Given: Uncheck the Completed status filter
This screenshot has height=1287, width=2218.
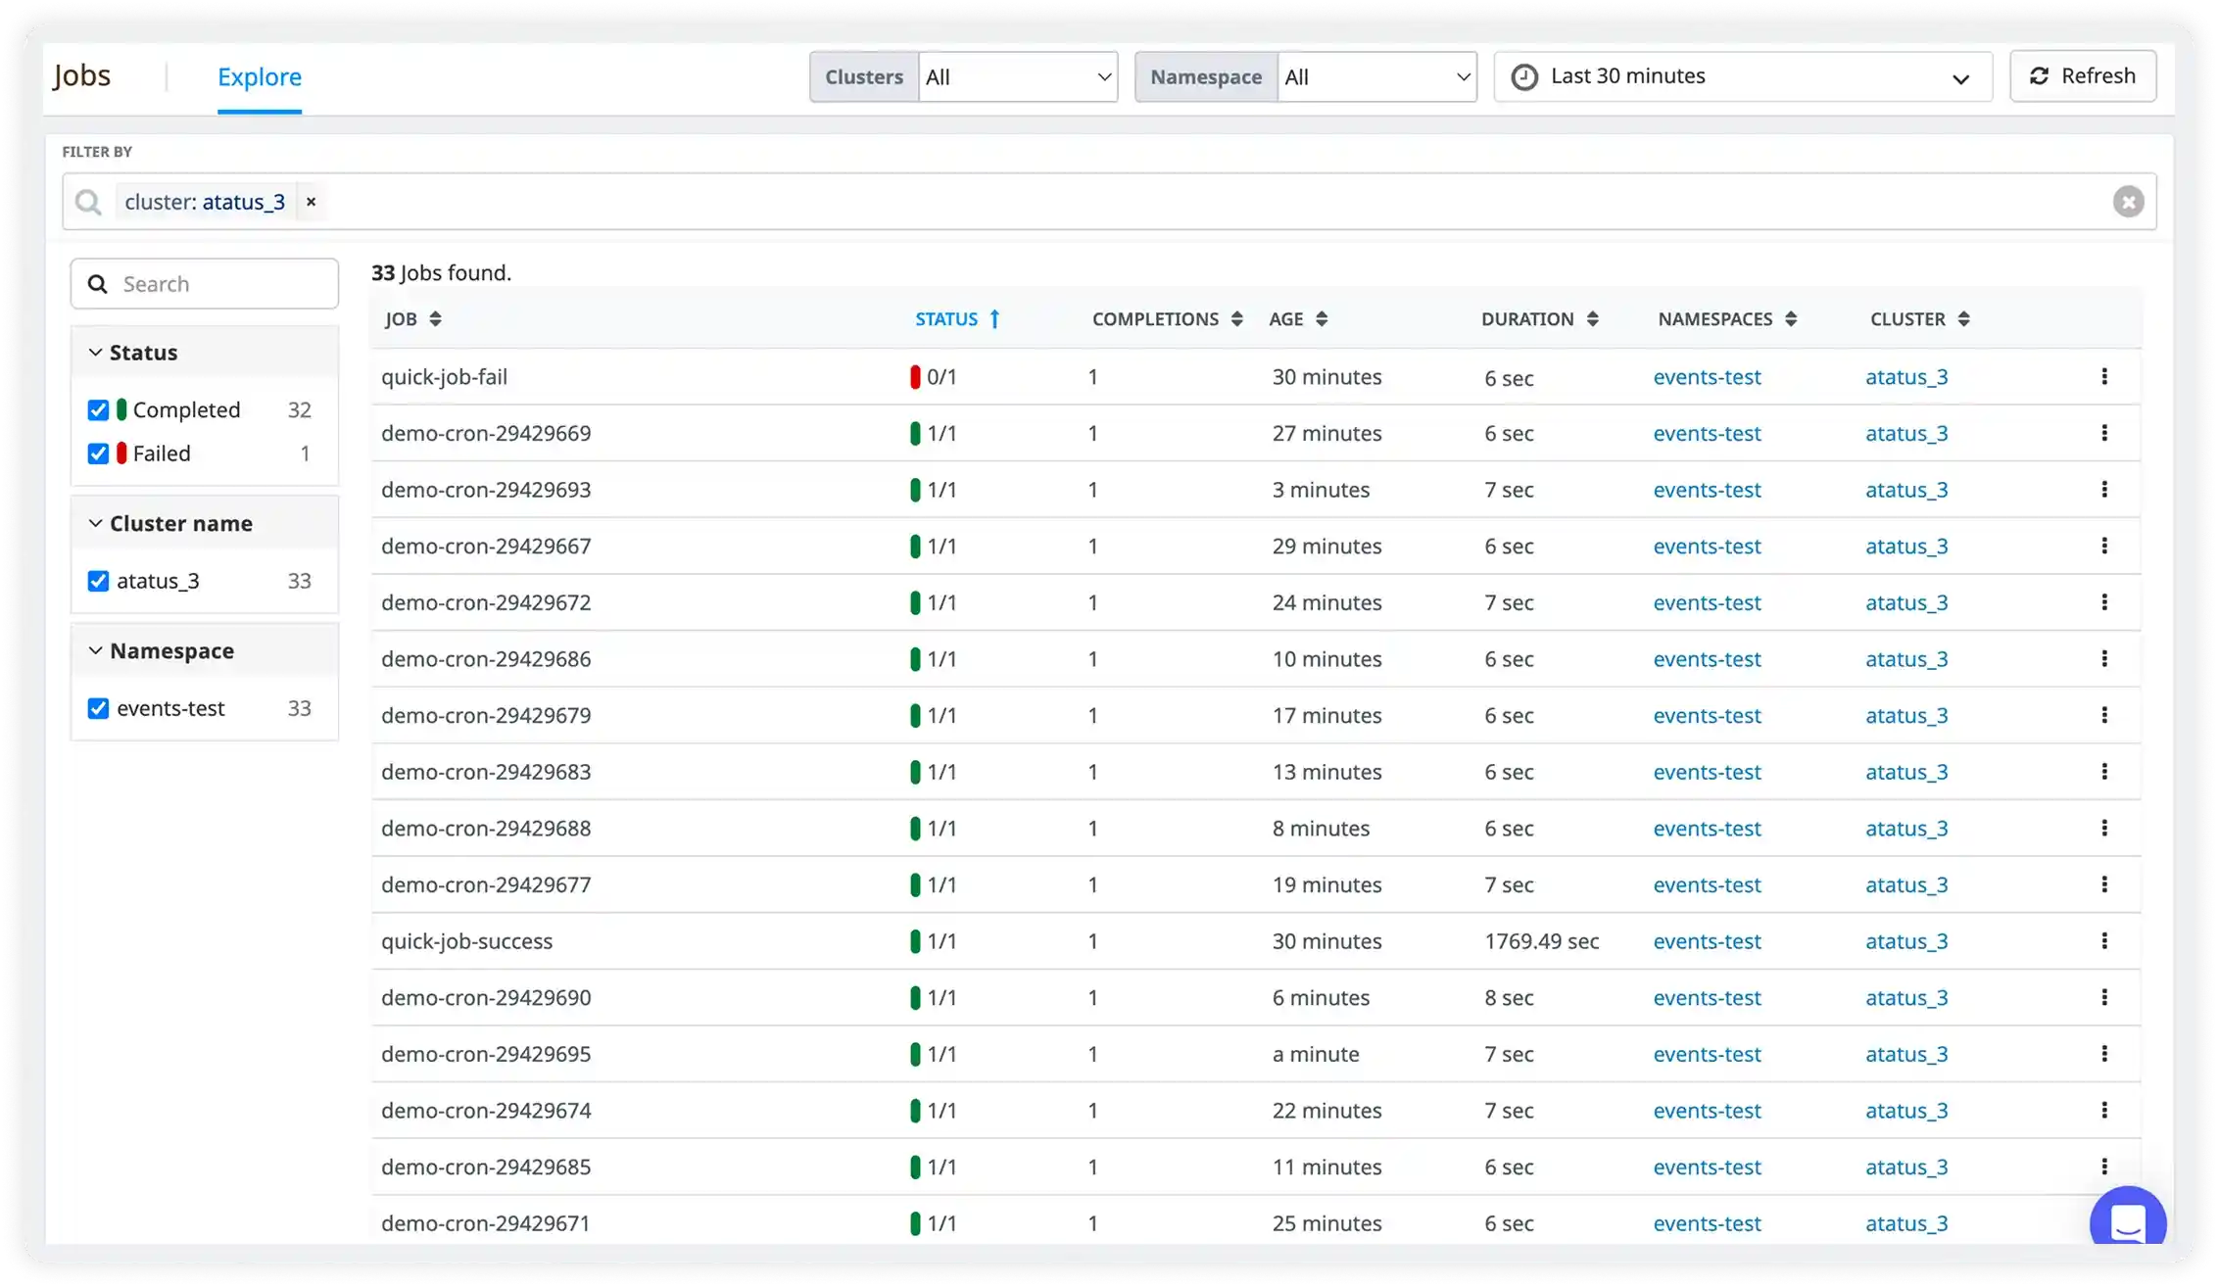Looking at the screenshot, I should point(98,409).
